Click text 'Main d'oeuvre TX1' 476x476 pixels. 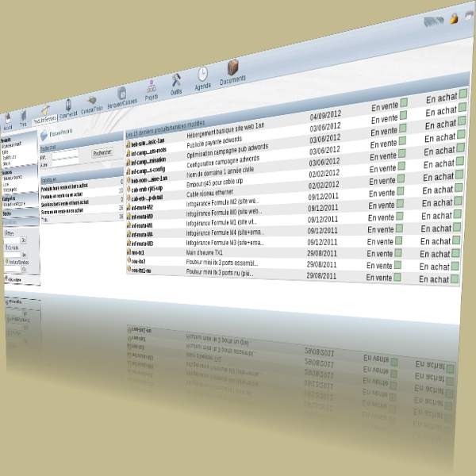coord(205,252)
